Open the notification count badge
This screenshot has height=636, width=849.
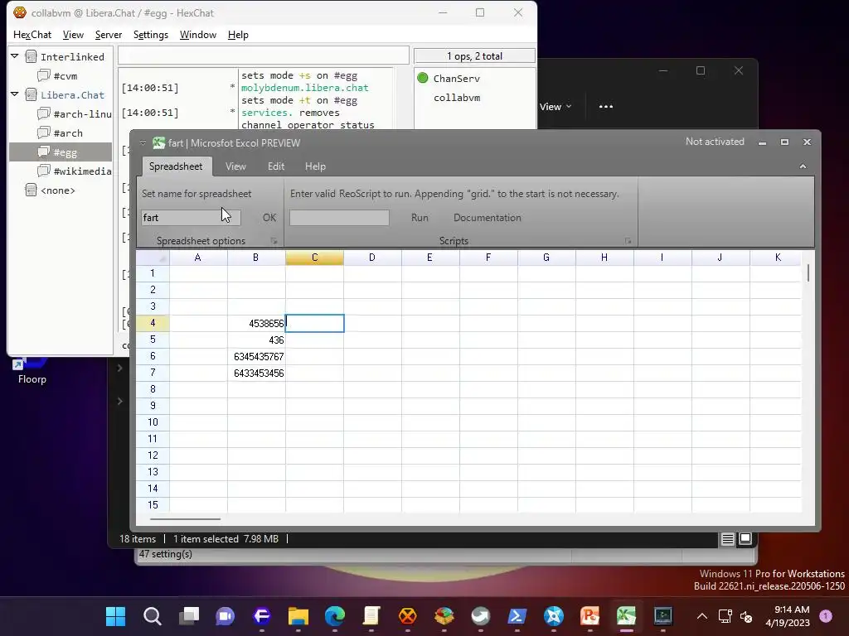(826, 615)
